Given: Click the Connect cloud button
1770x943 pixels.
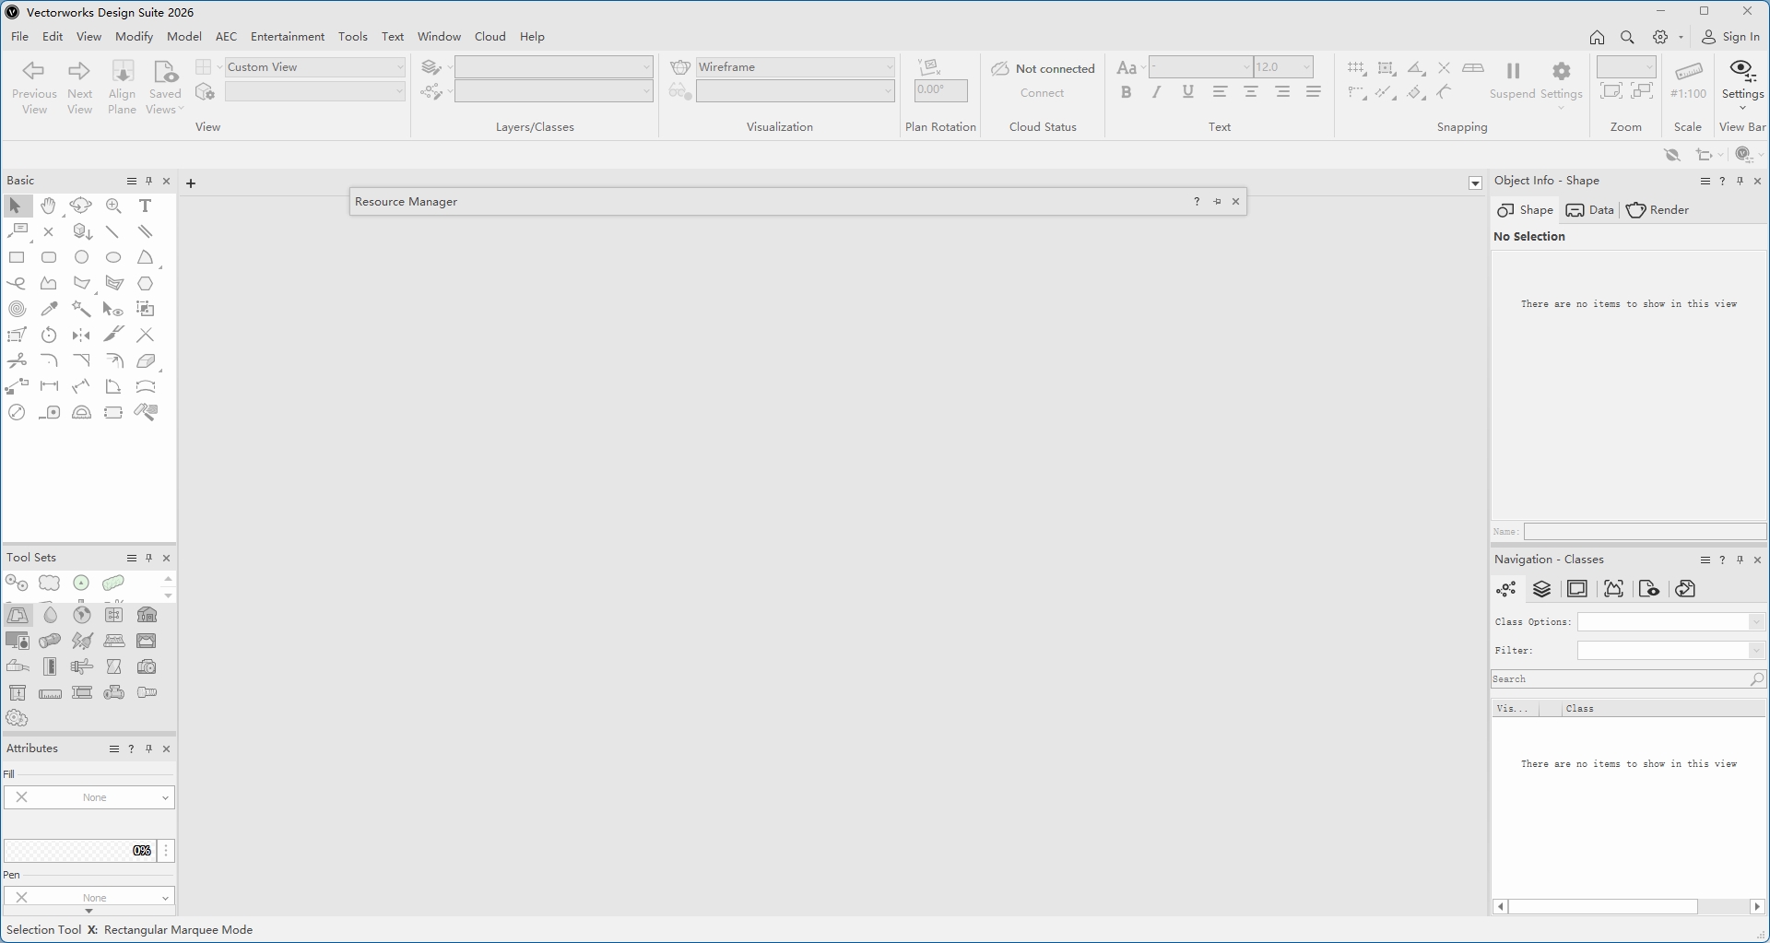Looking at the screenshot, I should (x=1042, y=93).
